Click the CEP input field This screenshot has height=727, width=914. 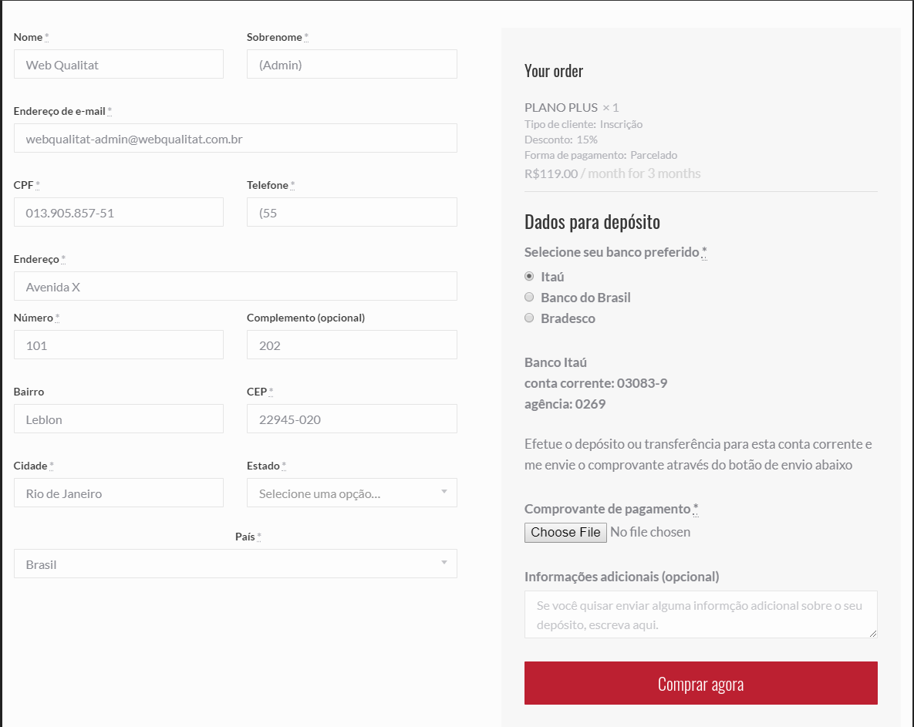tap(352, 419)
